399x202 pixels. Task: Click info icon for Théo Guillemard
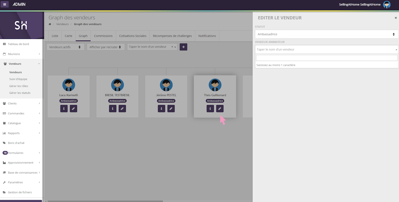coord(210,108)
